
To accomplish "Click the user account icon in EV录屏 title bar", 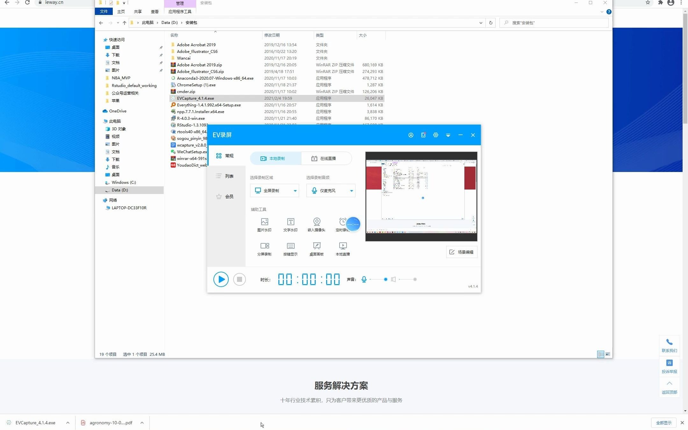I will [411, 135].
